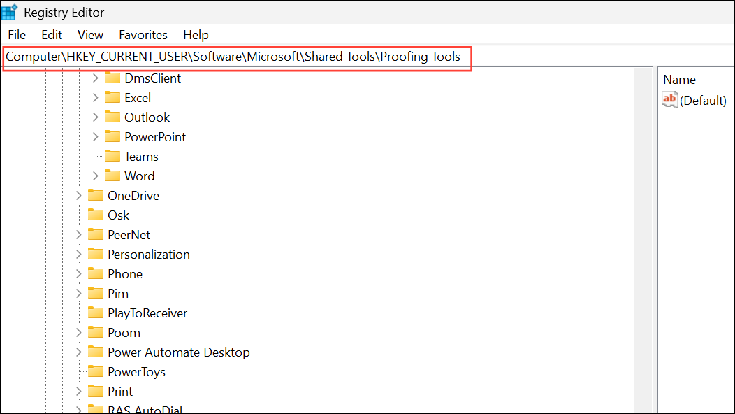Expand the Poom key
This screenshot has width=735, height=414.
(x=79, y=333)
